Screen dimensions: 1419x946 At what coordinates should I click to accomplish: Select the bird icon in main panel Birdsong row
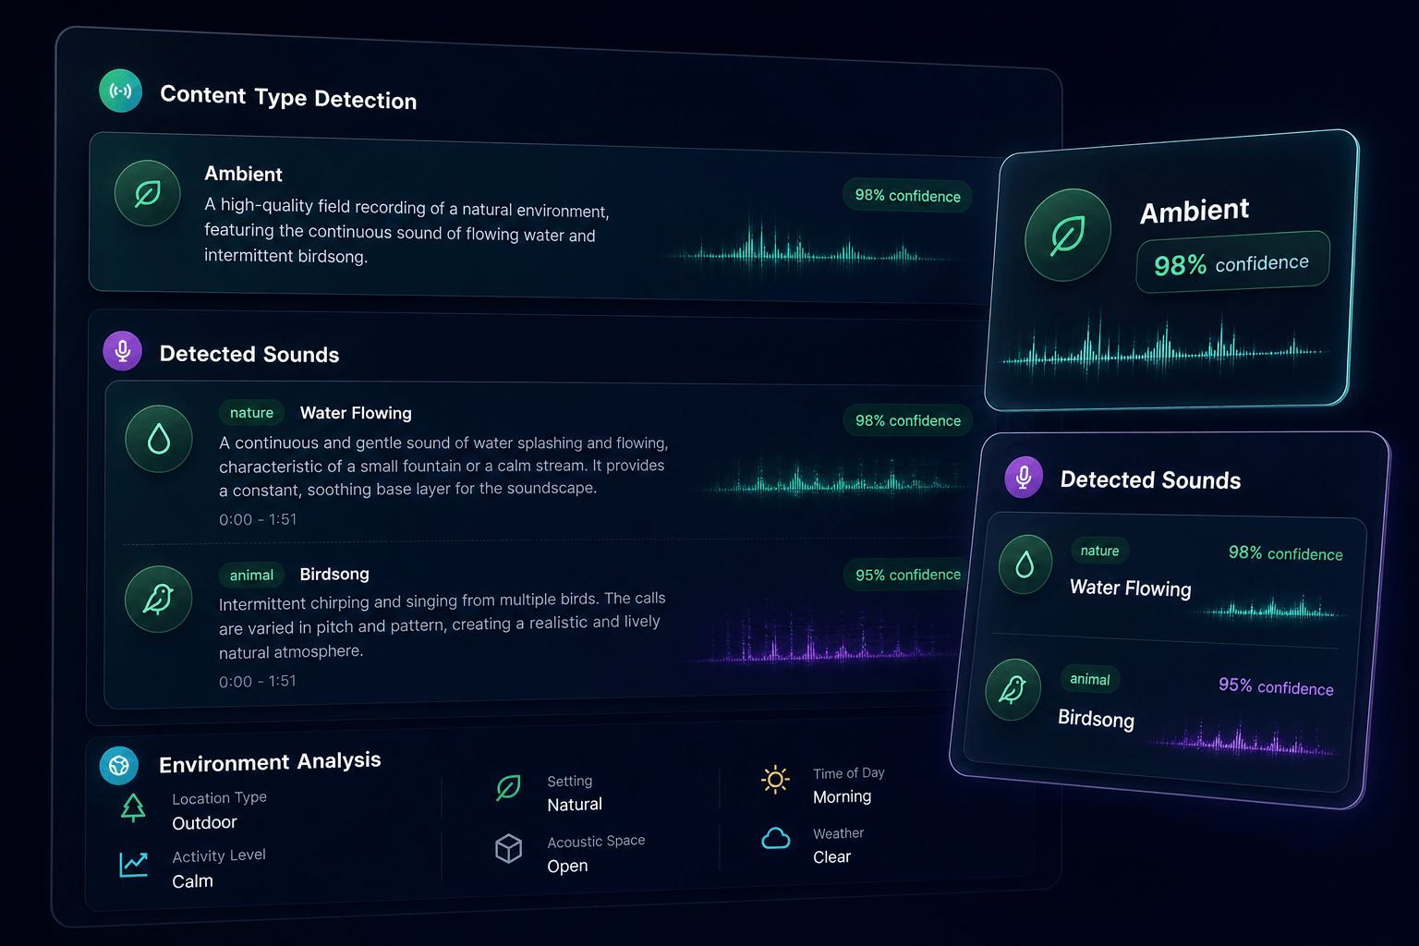[159, 599]
